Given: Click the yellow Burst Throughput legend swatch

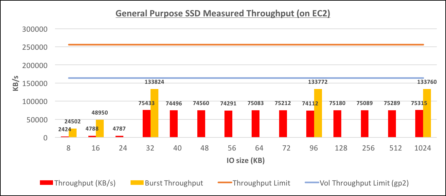Looking at the screenshot, I should [137, 183].
